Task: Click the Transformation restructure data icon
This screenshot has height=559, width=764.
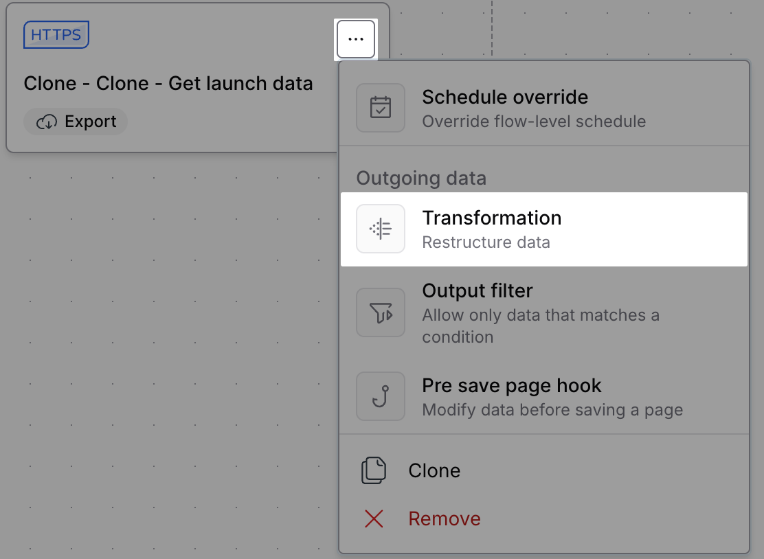Action: pyautogui.click(x=381, y=229)
